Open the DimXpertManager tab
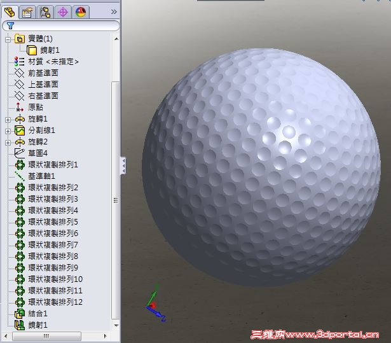This screenshot has height=343, width=391. (63, 12)
